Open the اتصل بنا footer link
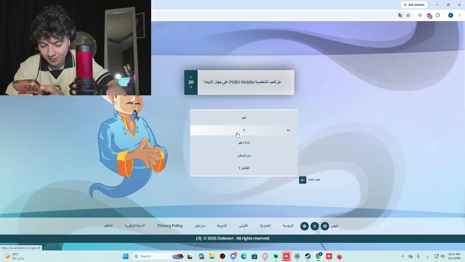The height and width of the screenshot is (262, 465). 265,226
